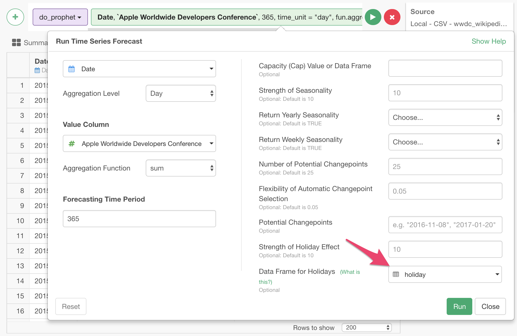Click the Forecasting Time Period input field
The height and width of the screenshot is (336, 517).
coord(139,219)
